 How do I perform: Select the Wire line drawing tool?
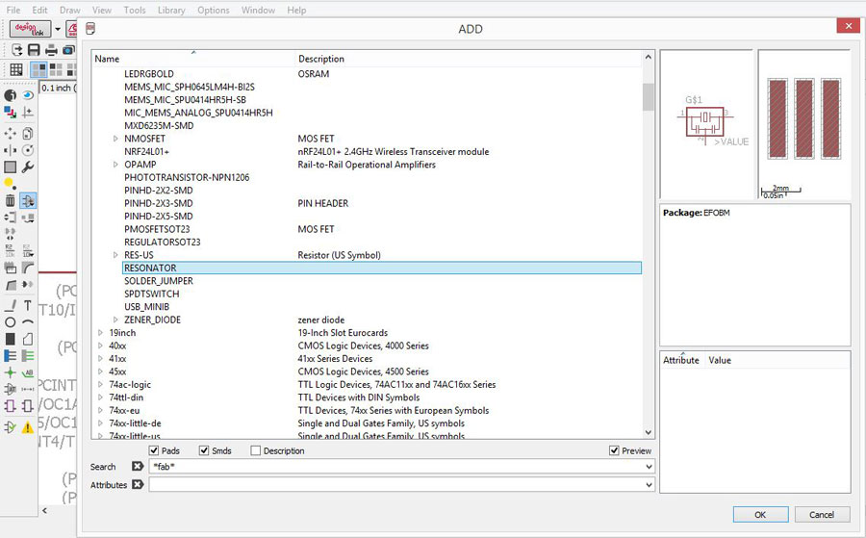10,305
